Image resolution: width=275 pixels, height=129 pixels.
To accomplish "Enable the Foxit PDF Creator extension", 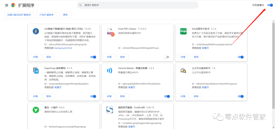I will pos(166,57).
